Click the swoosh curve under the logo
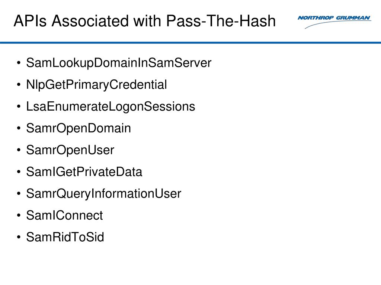 [x=338, y=24]
